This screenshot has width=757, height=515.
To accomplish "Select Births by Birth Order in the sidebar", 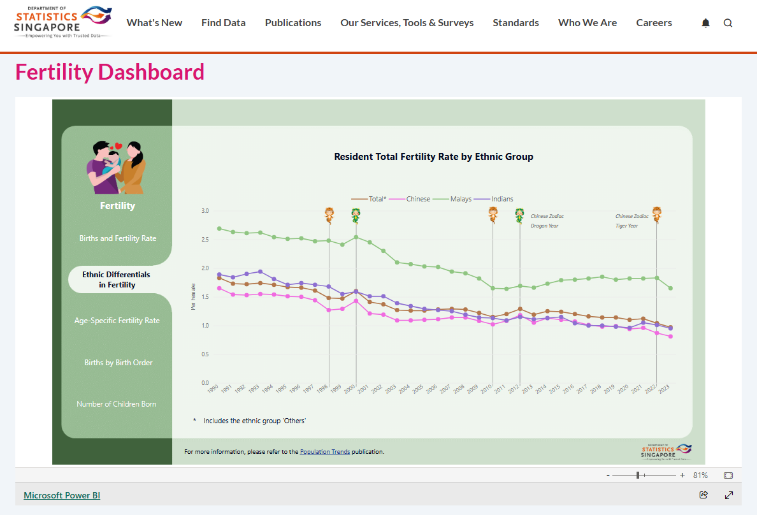I will pyautogui.click(x=117, y=362).
